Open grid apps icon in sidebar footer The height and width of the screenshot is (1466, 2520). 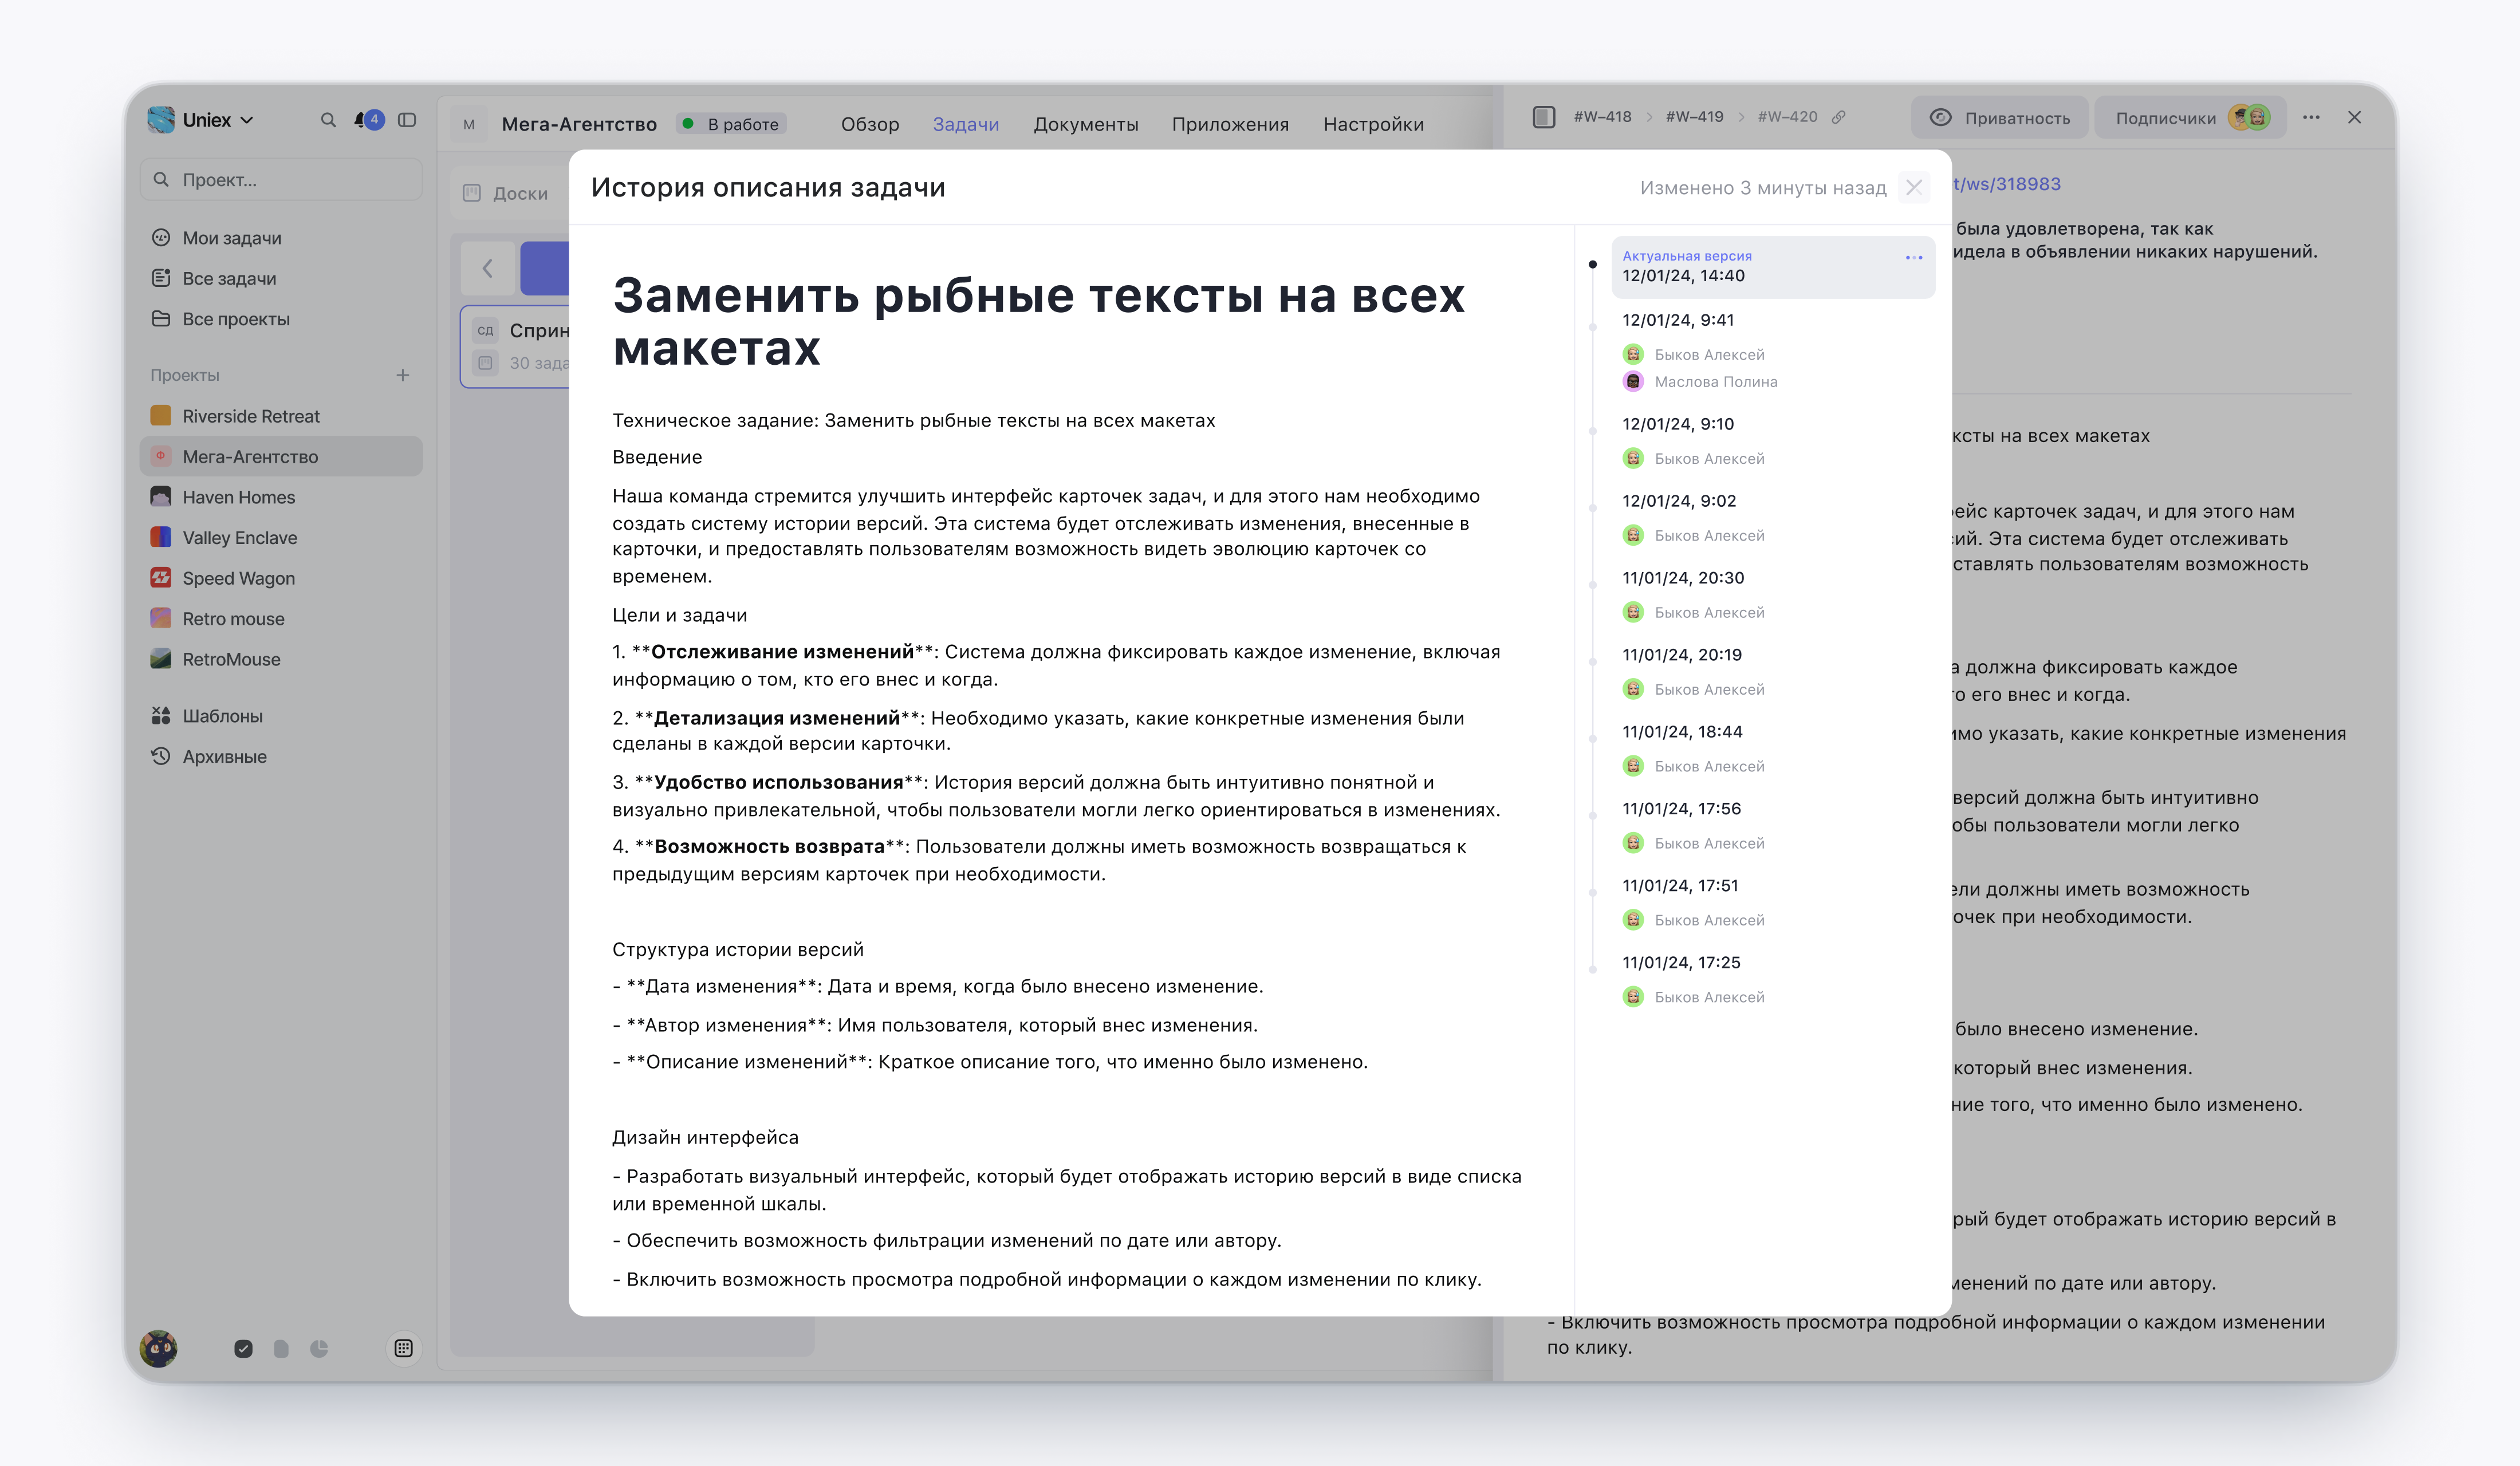point(403,1348)
